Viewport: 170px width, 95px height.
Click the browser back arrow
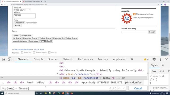(x=2, y=5)
